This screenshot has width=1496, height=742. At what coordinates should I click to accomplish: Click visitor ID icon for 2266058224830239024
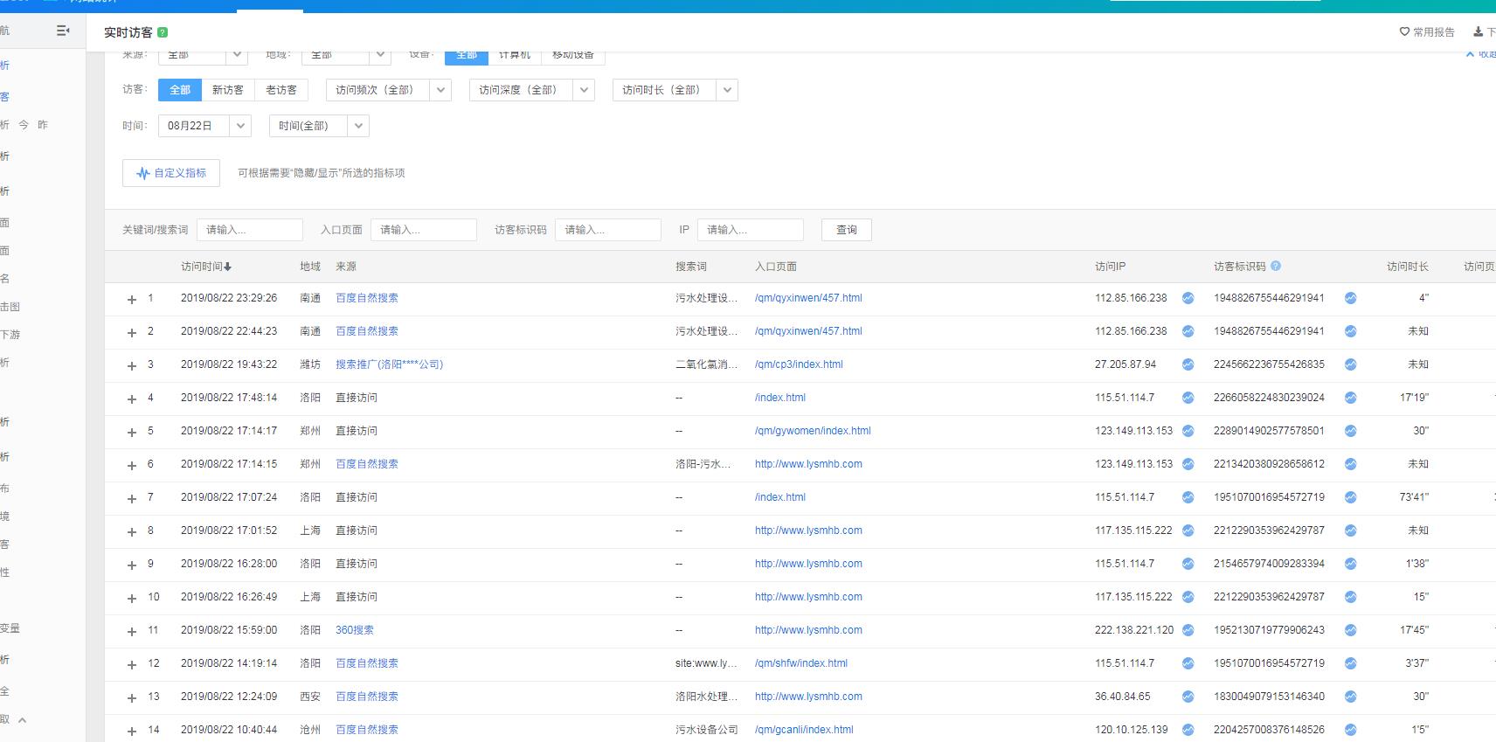point(1350,398)
